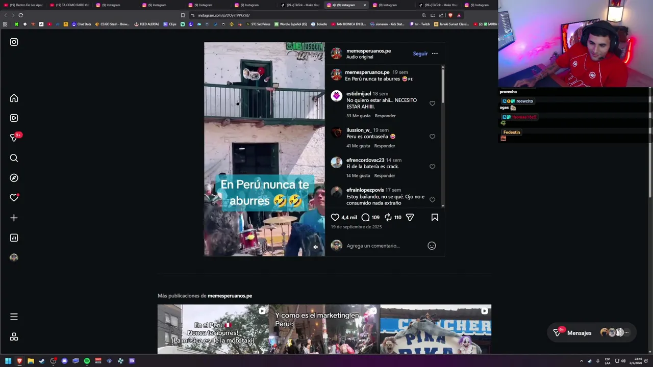Open Explore compass in sidebar

[x=14, y=178]
